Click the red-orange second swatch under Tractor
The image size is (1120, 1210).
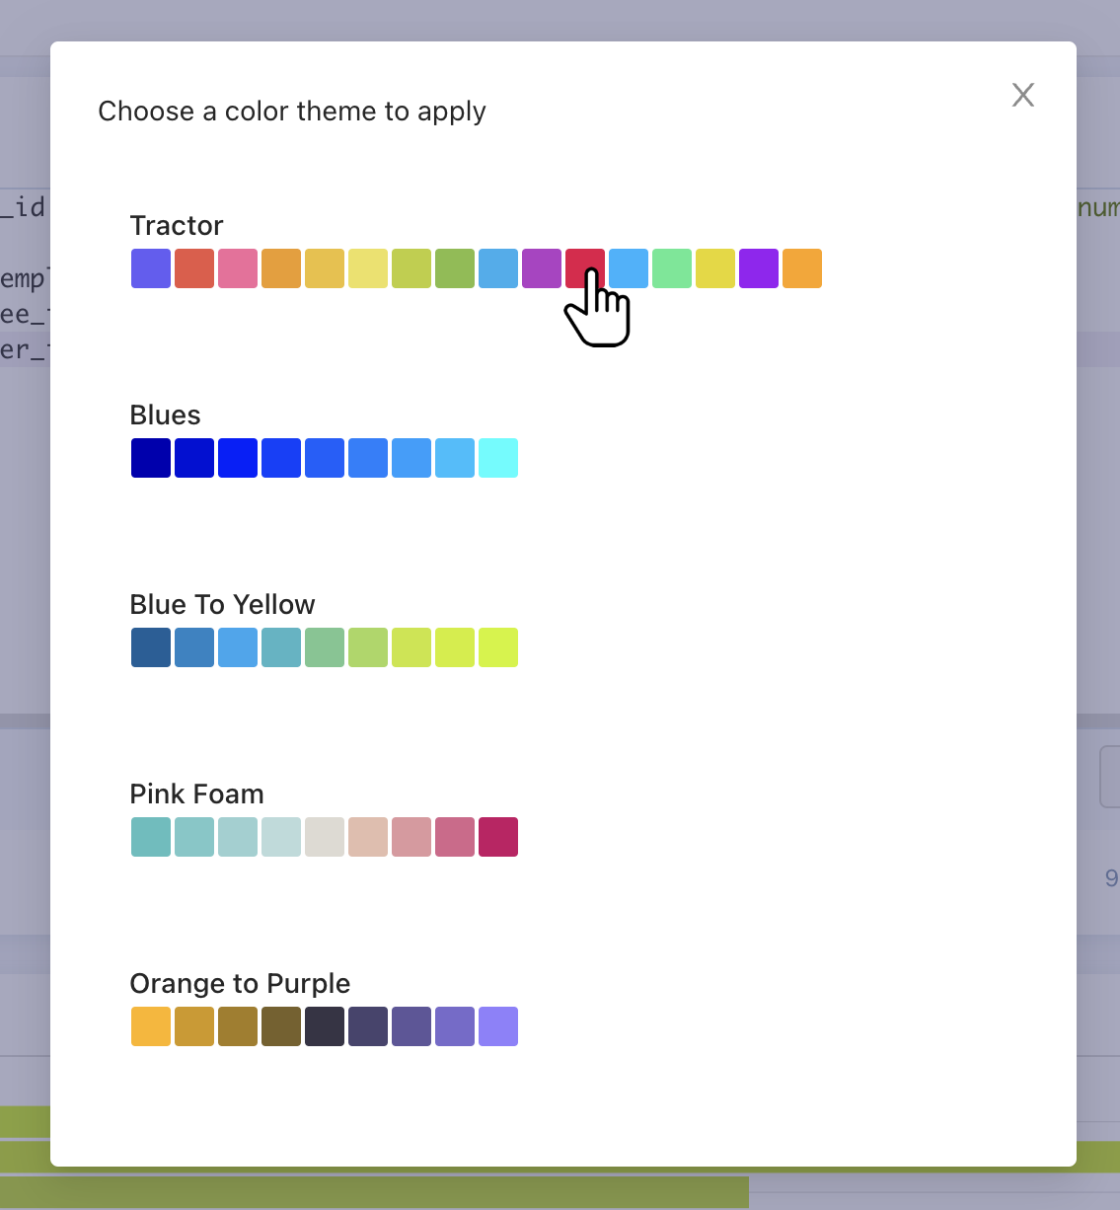click(x=193, y=267)
